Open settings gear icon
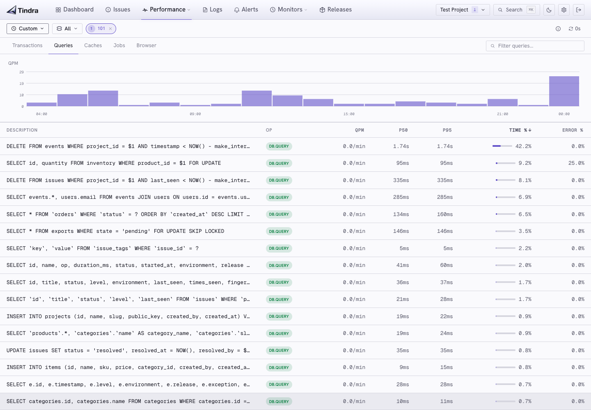The height and width of the screenshot is (410, 591). click(564, 10)
